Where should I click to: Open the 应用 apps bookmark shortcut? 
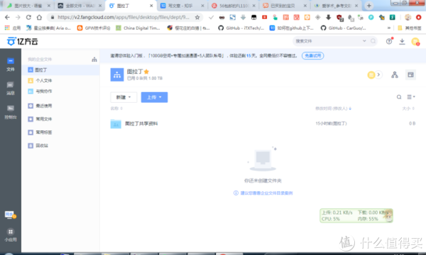click(13, 28)
